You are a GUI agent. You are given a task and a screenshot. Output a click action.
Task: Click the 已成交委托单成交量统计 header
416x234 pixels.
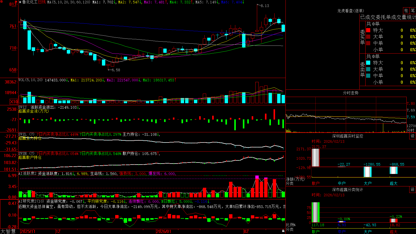click(x=388, y=17)
